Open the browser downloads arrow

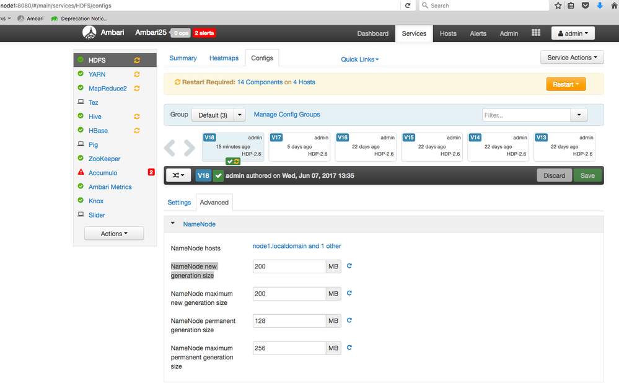600,6
